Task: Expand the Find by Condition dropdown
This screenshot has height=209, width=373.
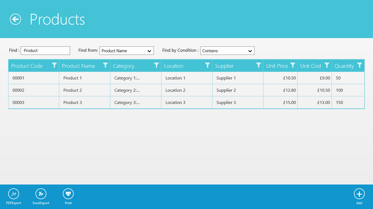Action: (227, 51)
